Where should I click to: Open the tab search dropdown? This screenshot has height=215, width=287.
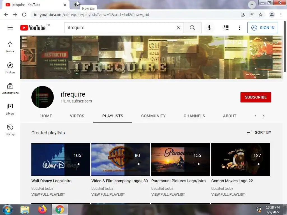(252, 5)
